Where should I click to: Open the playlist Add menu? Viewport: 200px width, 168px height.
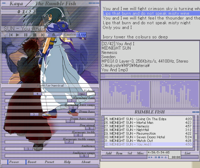click(x=109, y=153)
